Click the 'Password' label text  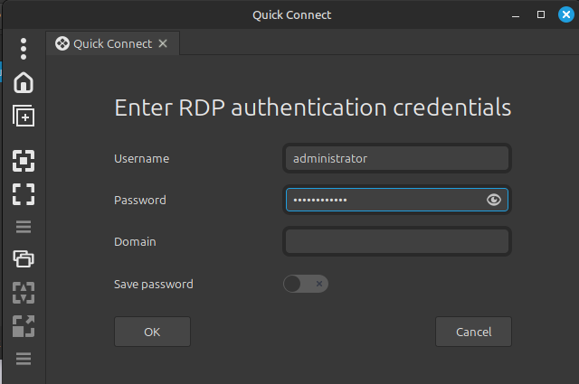(x=140, y=200)
